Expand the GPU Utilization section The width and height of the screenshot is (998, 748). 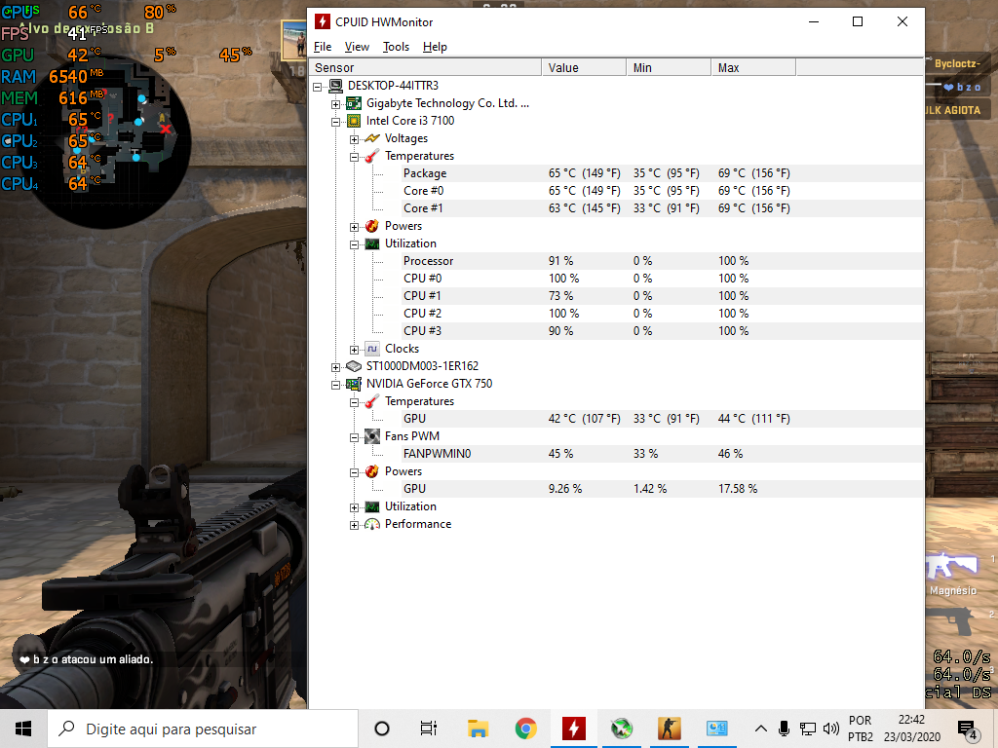[x=355, y=507]
